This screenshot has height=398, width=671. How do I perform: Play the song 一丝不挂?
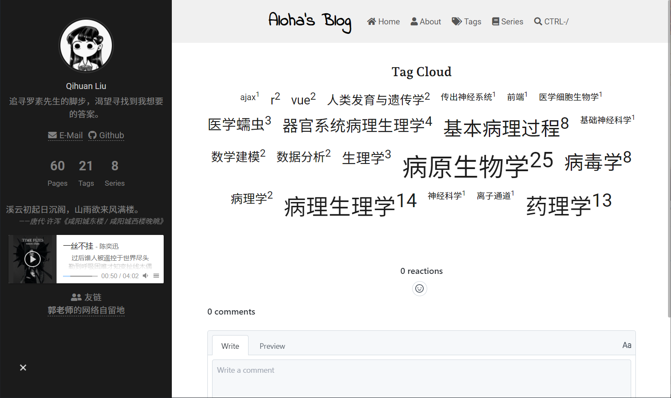32,259
